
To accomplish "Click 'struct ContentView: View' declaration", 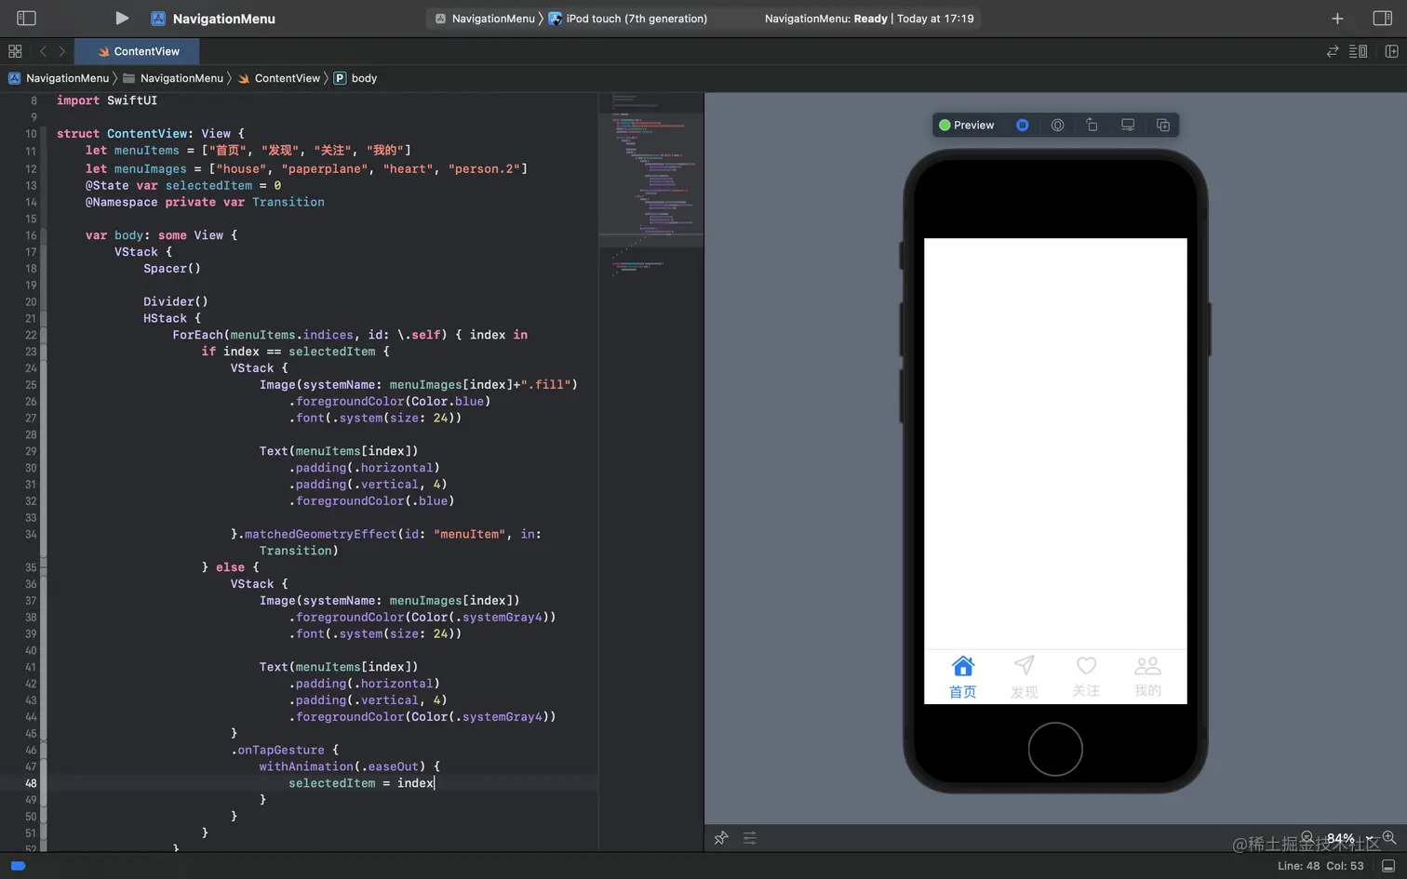I will (151, 134).
